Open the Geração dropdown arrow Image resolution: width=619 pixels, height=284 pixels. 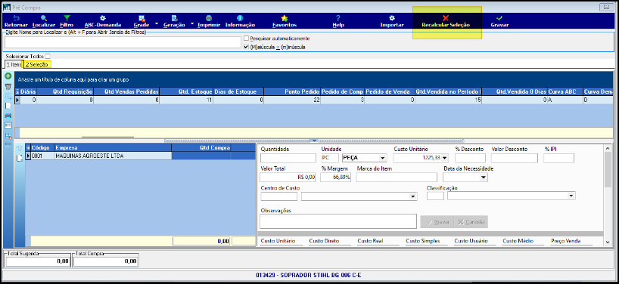[x=192, y=24]
